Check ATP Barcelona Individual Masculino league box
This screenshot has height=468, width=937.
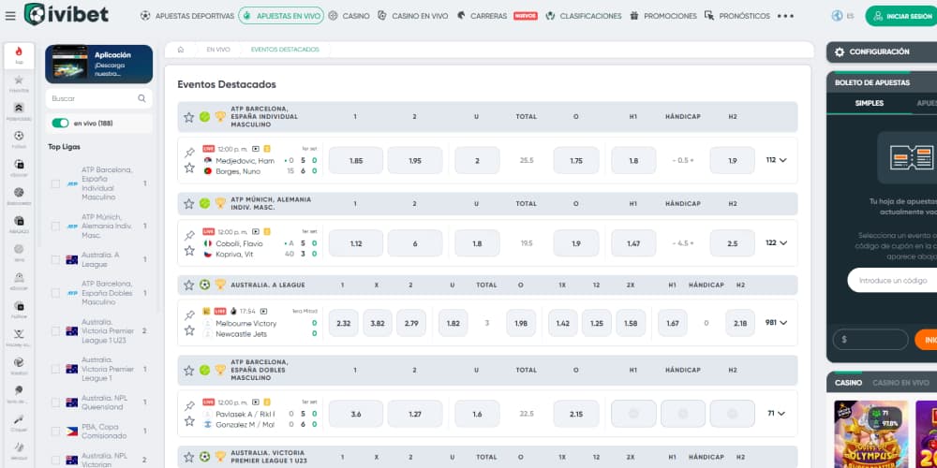click(x=55, y=183)
